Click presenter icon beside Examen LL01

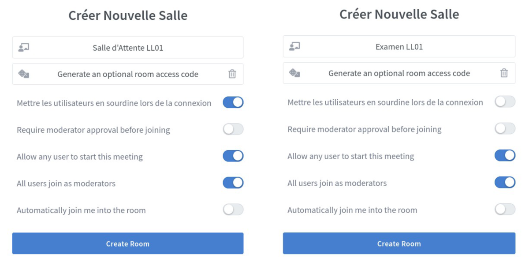pyautogui.click(x=294, y=46)
